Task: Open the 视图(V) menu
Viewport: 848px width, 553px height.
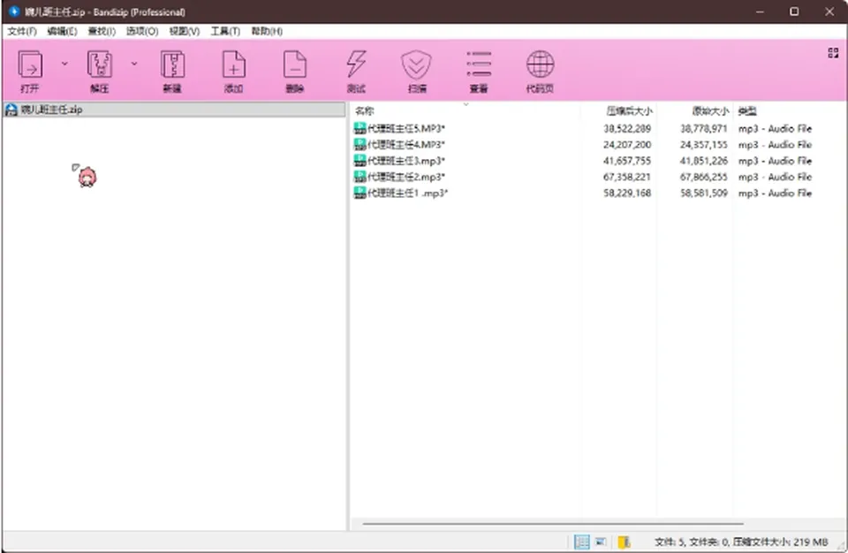Action: [185, 32]
